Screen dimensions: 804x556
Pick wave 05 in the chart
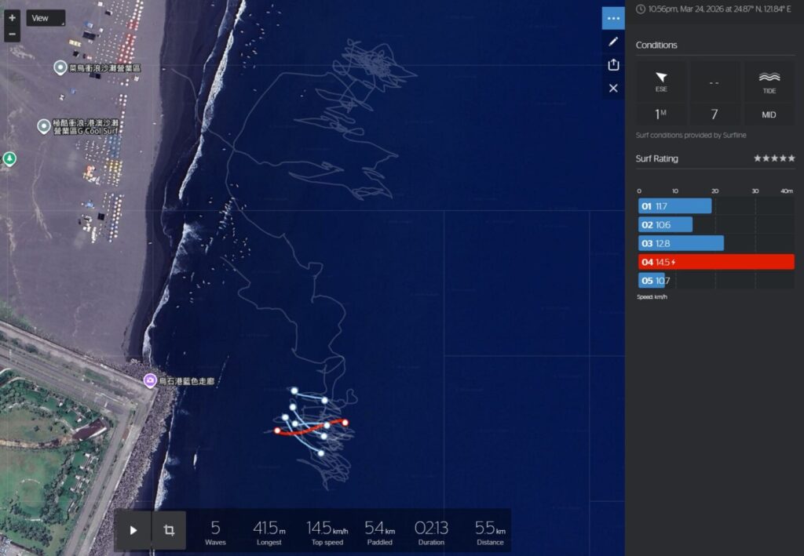pos(652,280)
